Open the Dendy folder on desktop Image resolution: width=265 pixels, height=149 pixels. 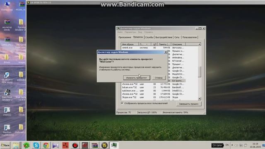(x=21, y=111)
